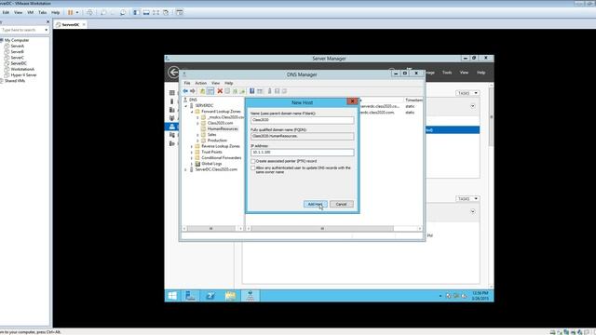The image size is (596, 335).
Task: Toggle VMware show library sidebar icon
Action: coord(136,12)
